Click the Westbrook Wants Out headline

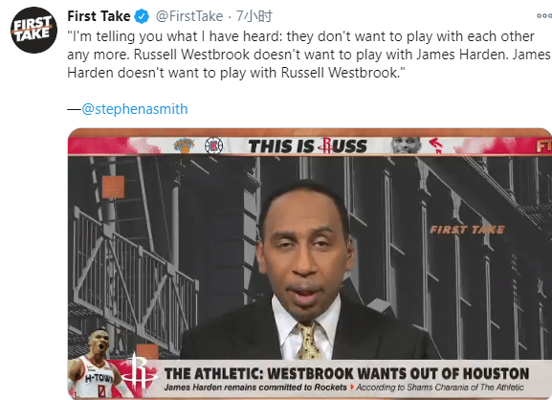(346, 373)
